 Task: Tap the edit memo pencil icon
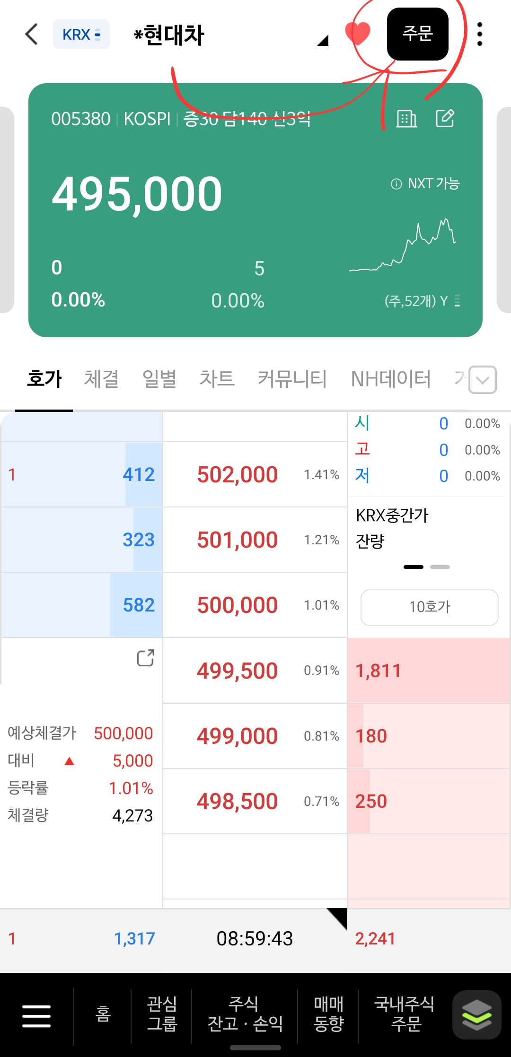click(x=445, y=118)
